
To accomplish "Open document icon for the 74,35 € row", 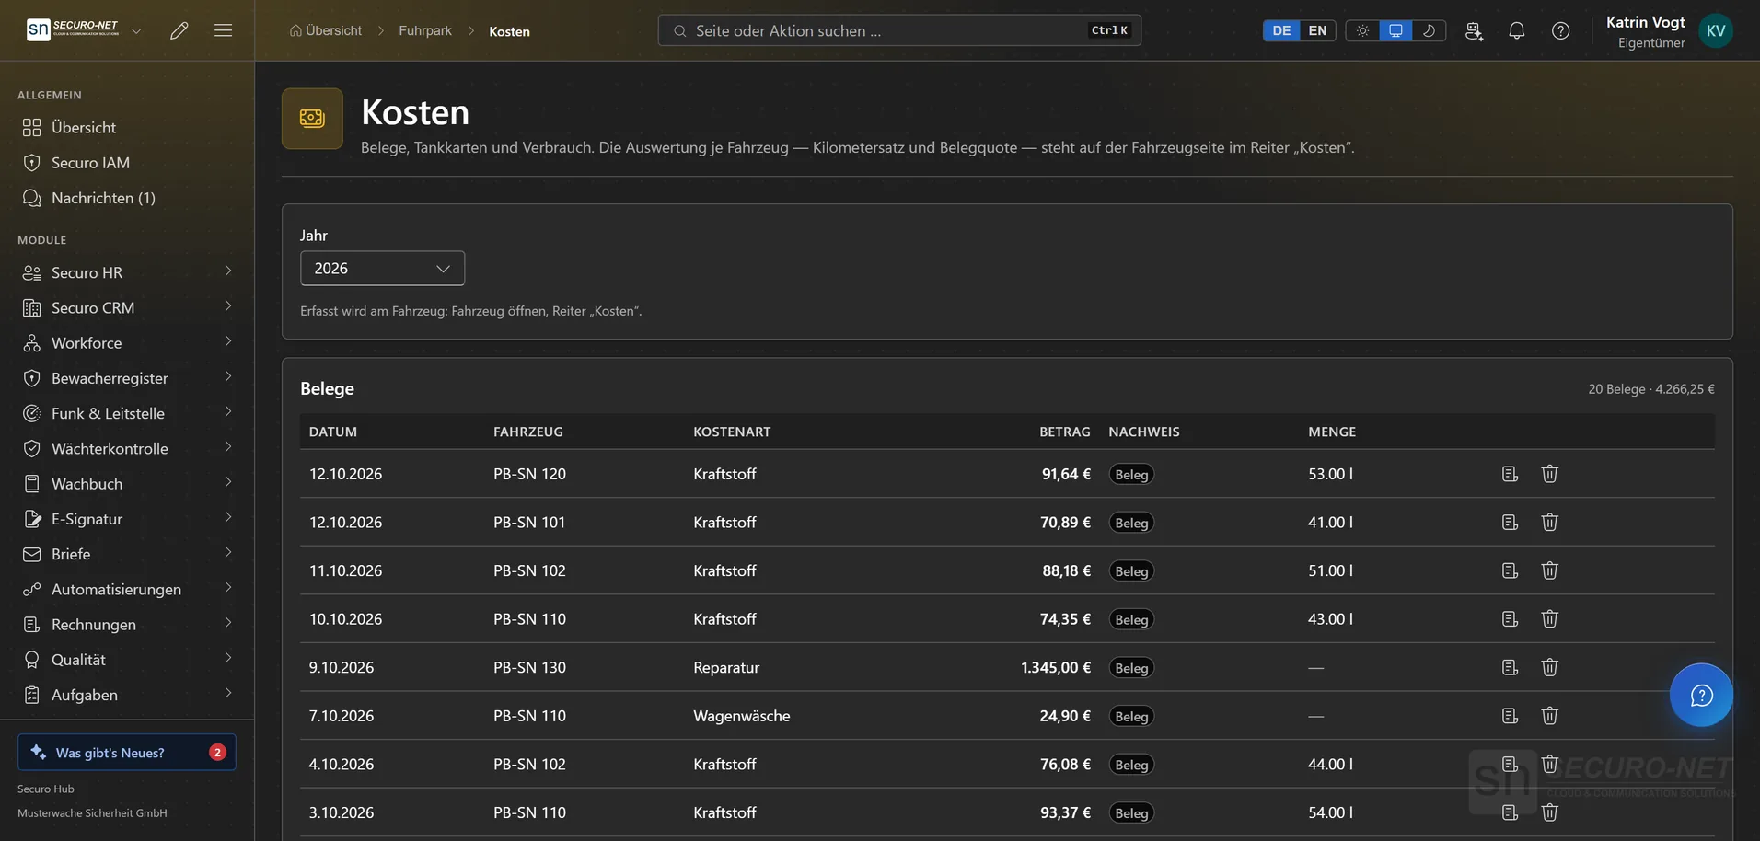I will tap(1510, 619).
